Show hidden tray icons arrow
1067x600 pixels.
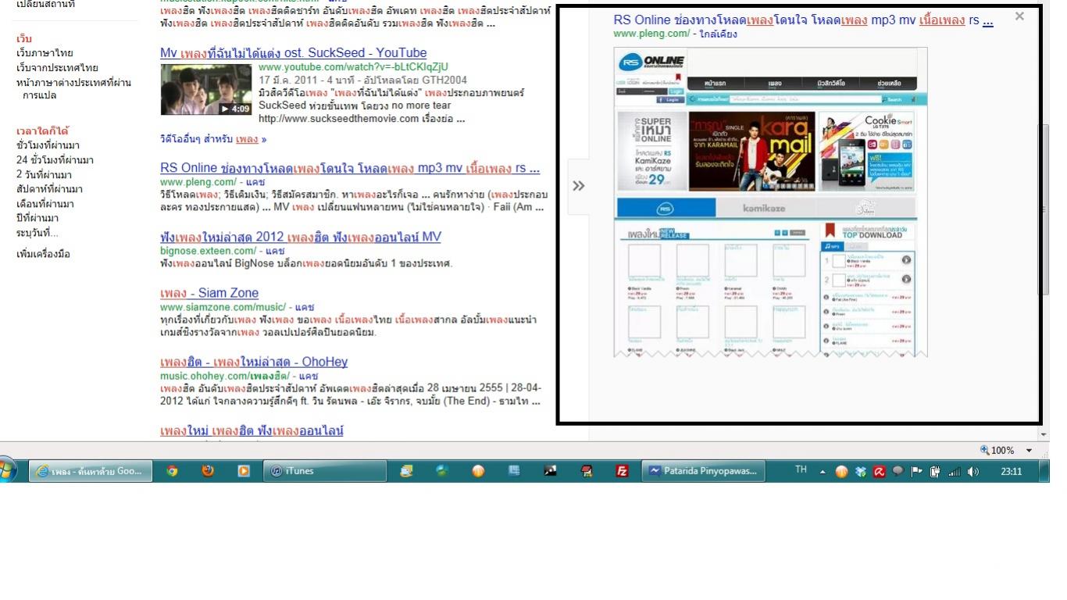823,472
